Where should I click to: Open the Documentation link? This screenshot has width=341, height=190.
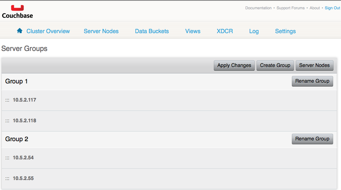258,8
